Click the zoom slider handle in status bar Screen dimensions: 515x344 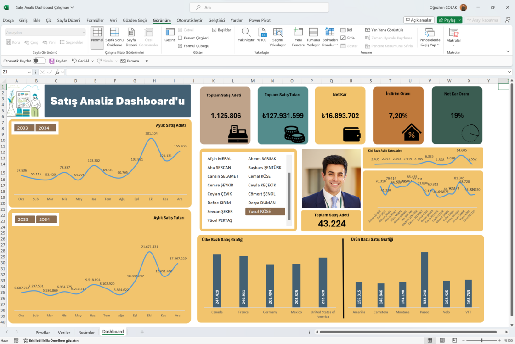coord(481,340)
